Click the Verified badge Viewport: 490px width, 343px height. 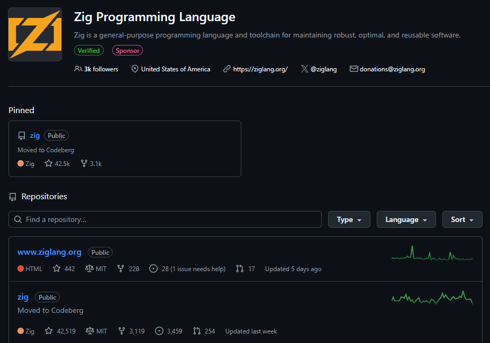click(88, 50)
